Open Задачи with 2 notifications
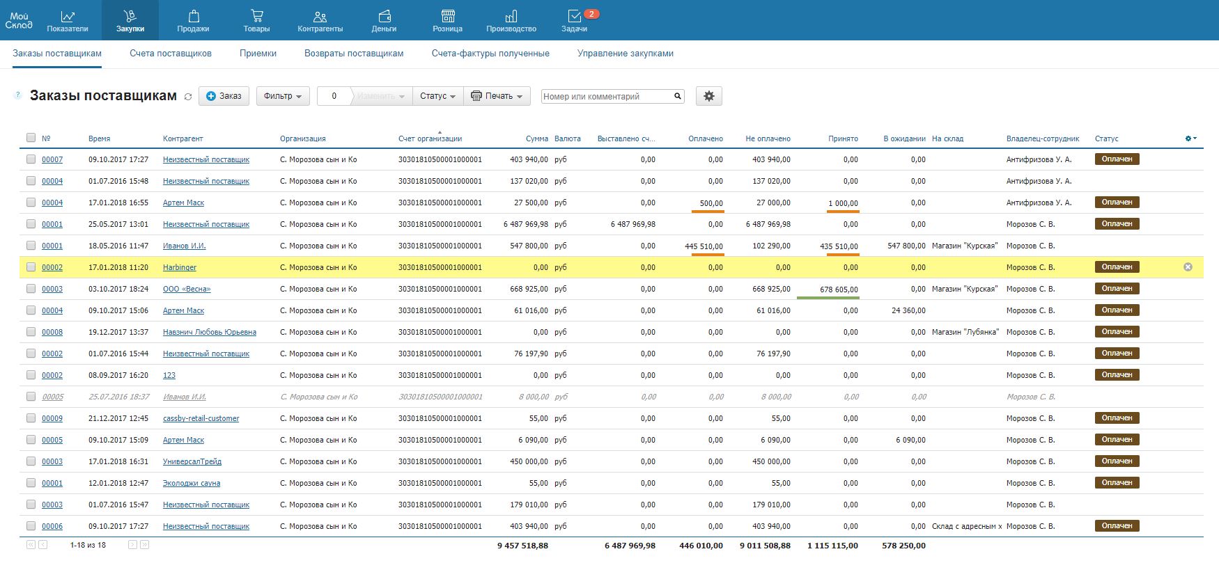Image resolution: width=1219 pixels, height=579 pixels. tap(575, 17)
